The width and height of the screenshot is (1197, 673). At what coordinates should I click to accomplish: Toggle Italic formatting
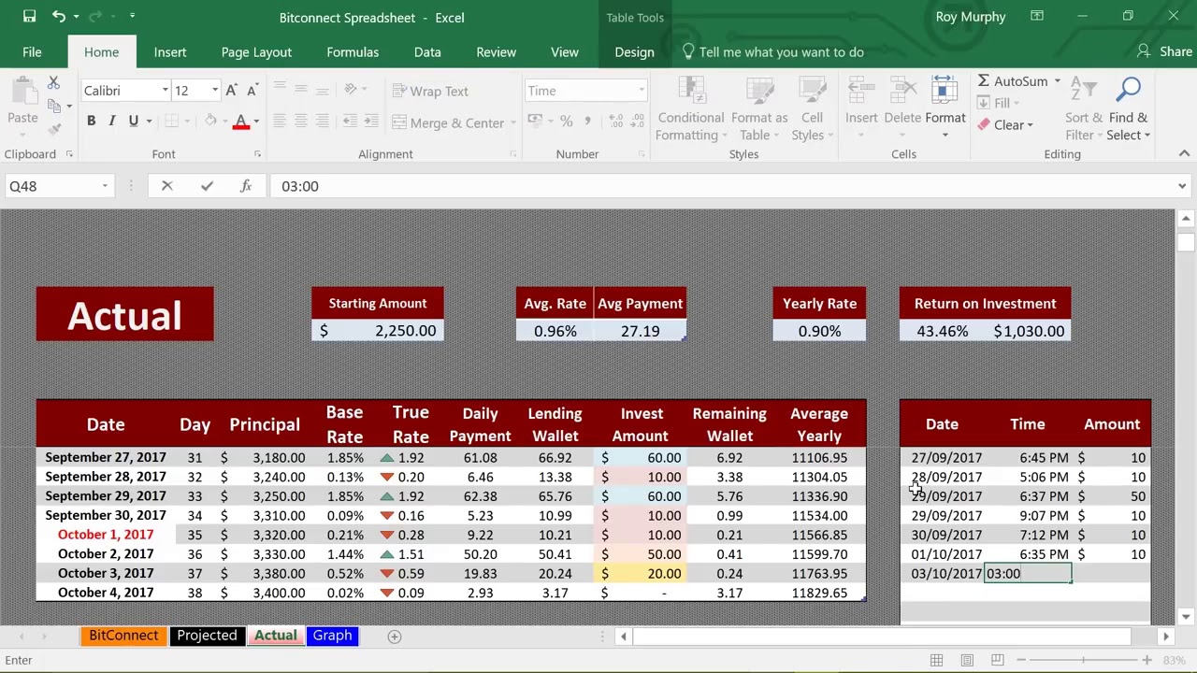click(x=112, y=121)
